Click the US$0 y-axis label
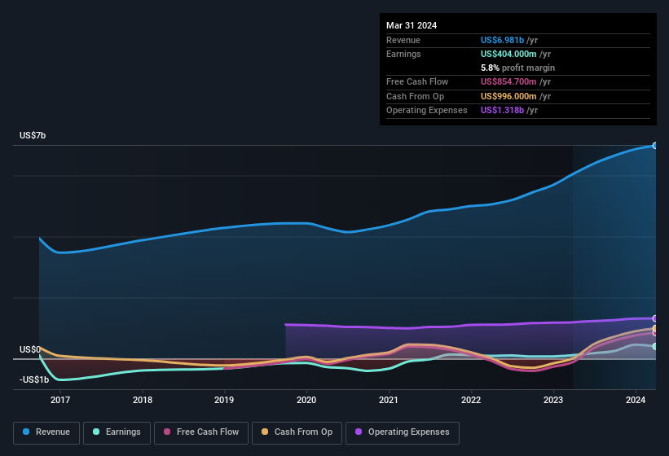Viewport: 669px width, 456px height. point(30,349)
